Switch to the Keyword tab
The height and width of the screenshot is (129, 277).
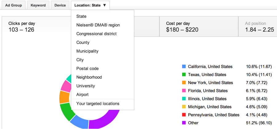tap(38, 5)
